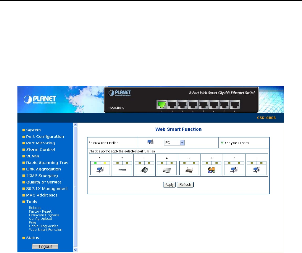Click the switch device icon for port 2

122,170
